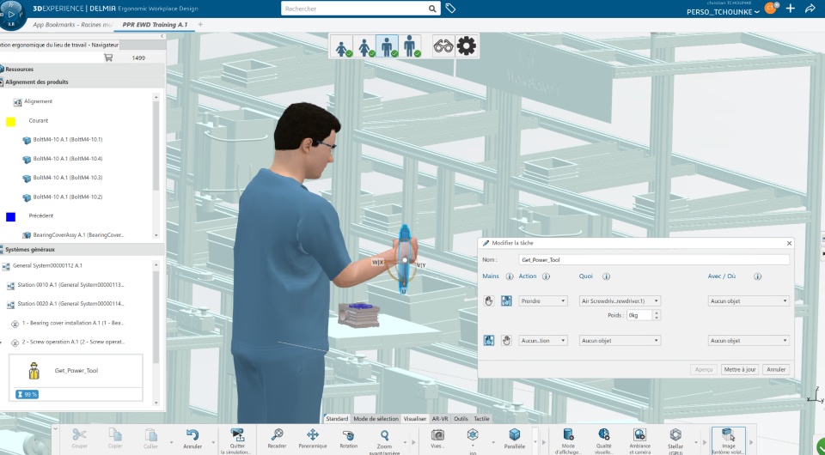
Task: Click the Mettre à jour button
Action: (739, 369)
